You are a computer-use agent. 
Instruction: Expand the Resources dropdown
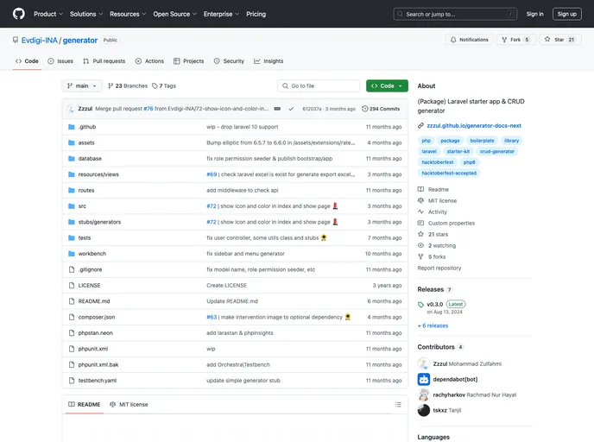click(x=128, y=14)
